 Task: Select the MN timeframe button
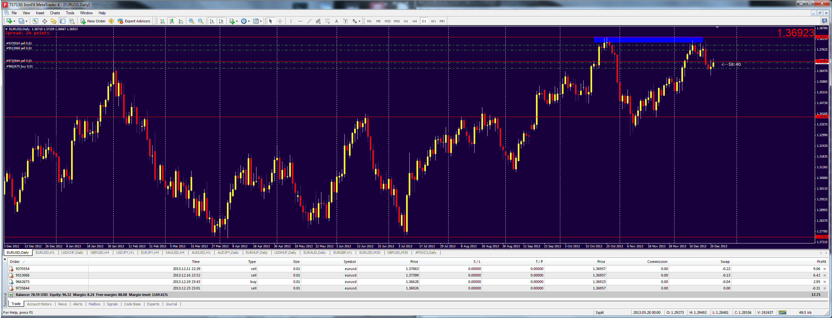[442, 21]
